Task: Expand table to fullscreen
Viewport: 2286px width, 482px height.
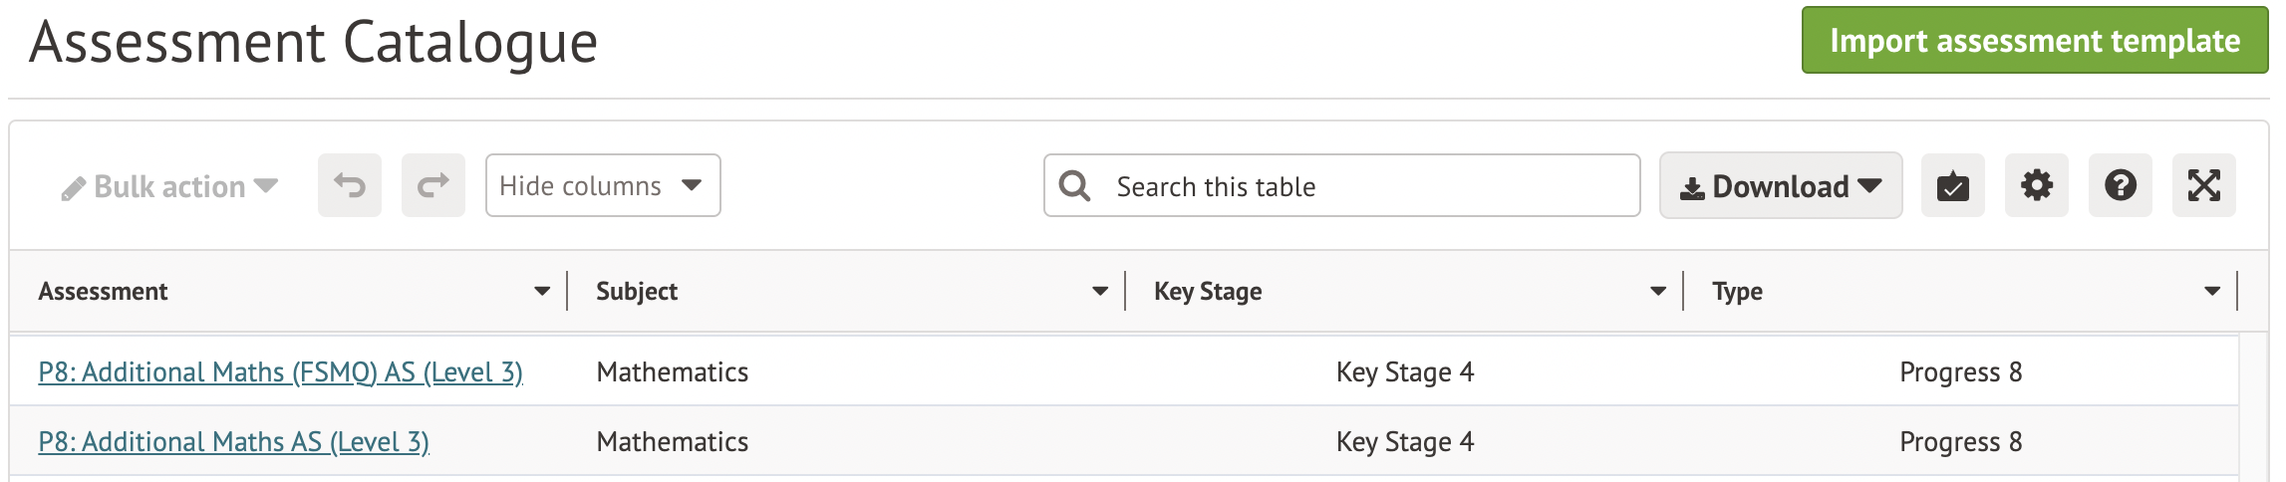Action: pos(2204,185)
